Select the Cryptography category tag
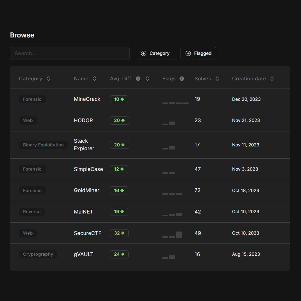This screenshot has width=301, height=301. click(38, 254)
